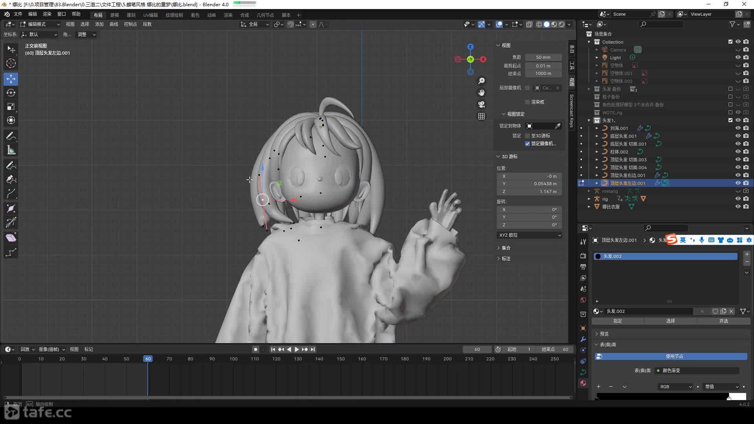Screen dimensions: 754x424
Task: Expand the rig object tree
Action: click(589, 199)
